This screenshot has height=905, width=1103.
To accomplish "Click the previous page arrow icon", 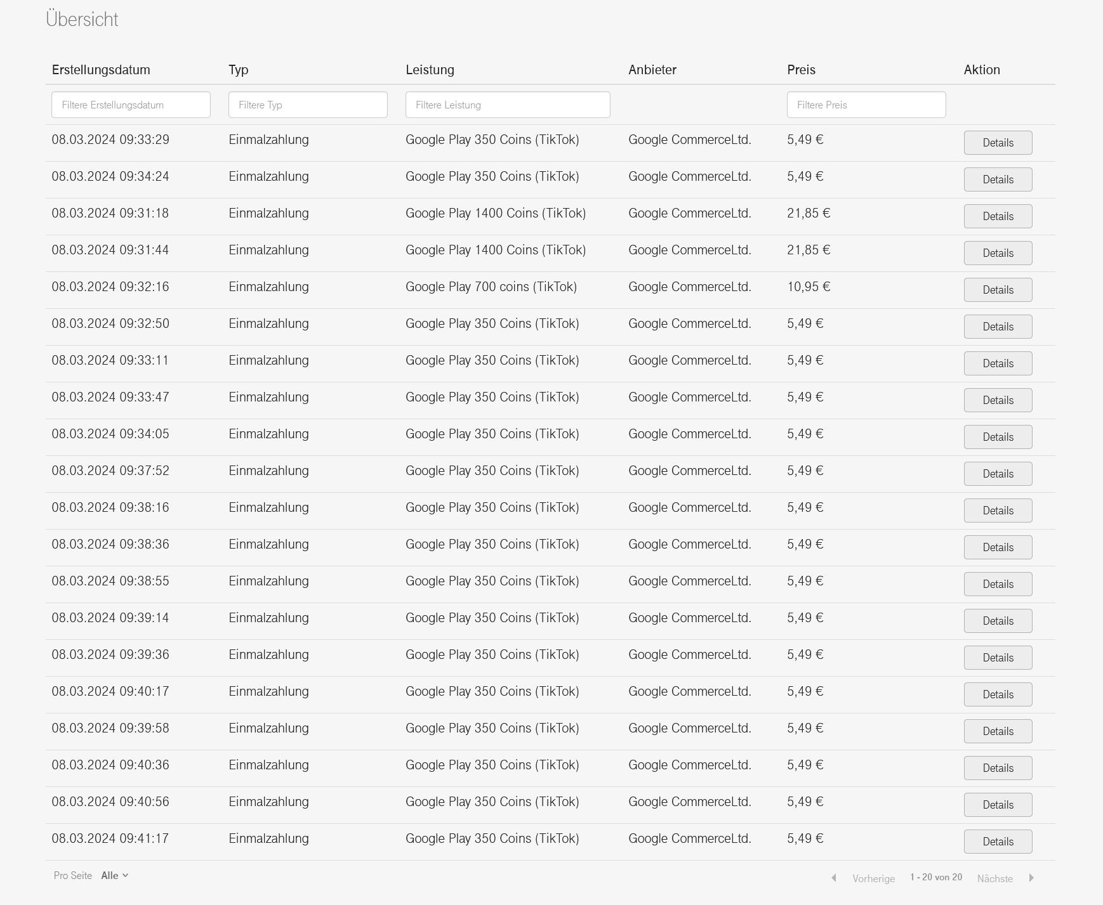I will click(834, 878).
